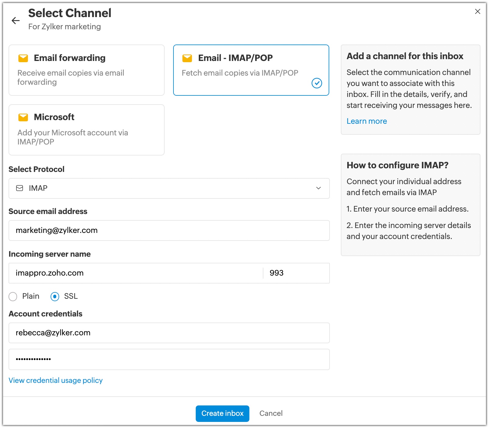Screen dimensions: 489x428
Task: Click the Cancel button
Action: 271,413
